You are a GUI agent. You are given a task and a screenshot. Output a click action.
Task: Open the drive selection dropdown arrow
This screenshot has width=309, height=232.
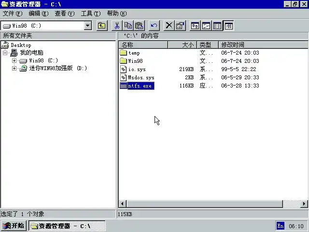click(x=88, y=26)
